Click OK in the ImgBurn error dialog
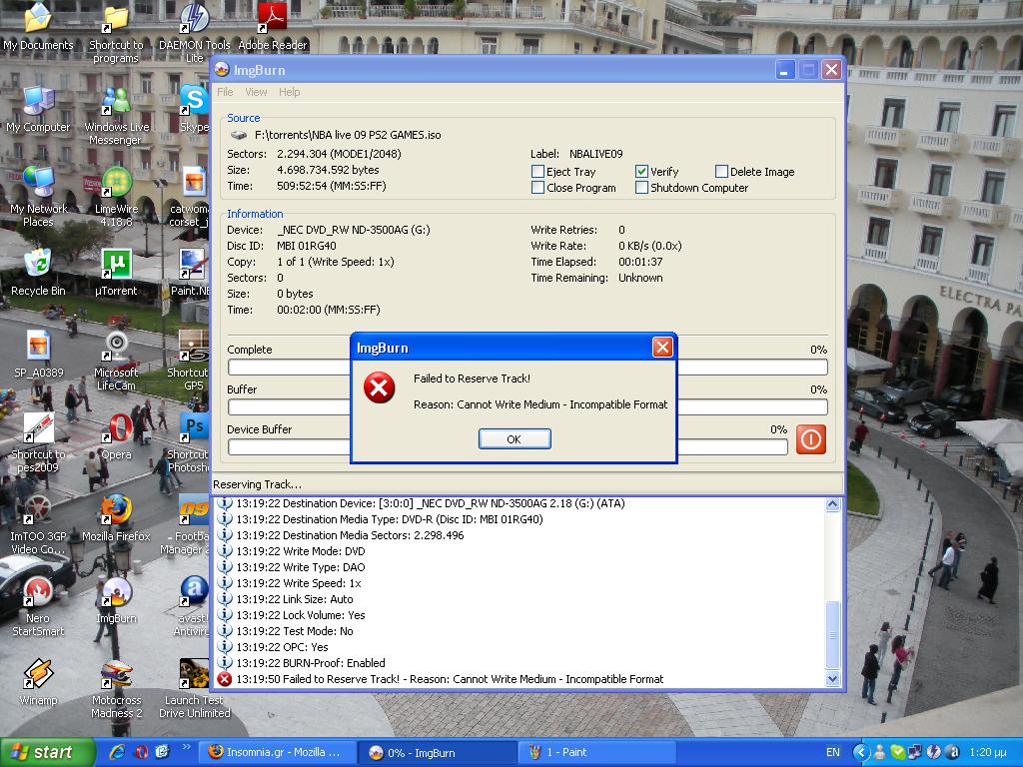This screenshot has width=1023, height=767. pyautogui.click(x=514, y=439)
